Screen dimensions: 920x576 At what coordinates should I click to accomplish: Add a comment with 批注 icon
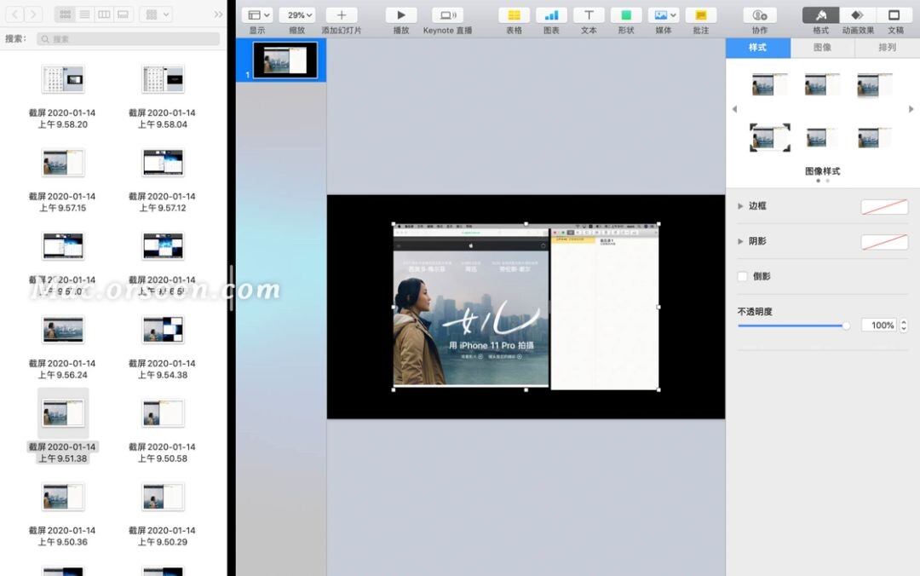[701, 14]
